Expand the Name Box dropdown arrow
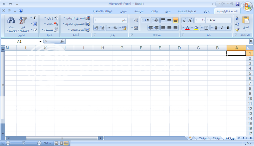The width and height of the screenshot is (254, 146). click(40, 41)
